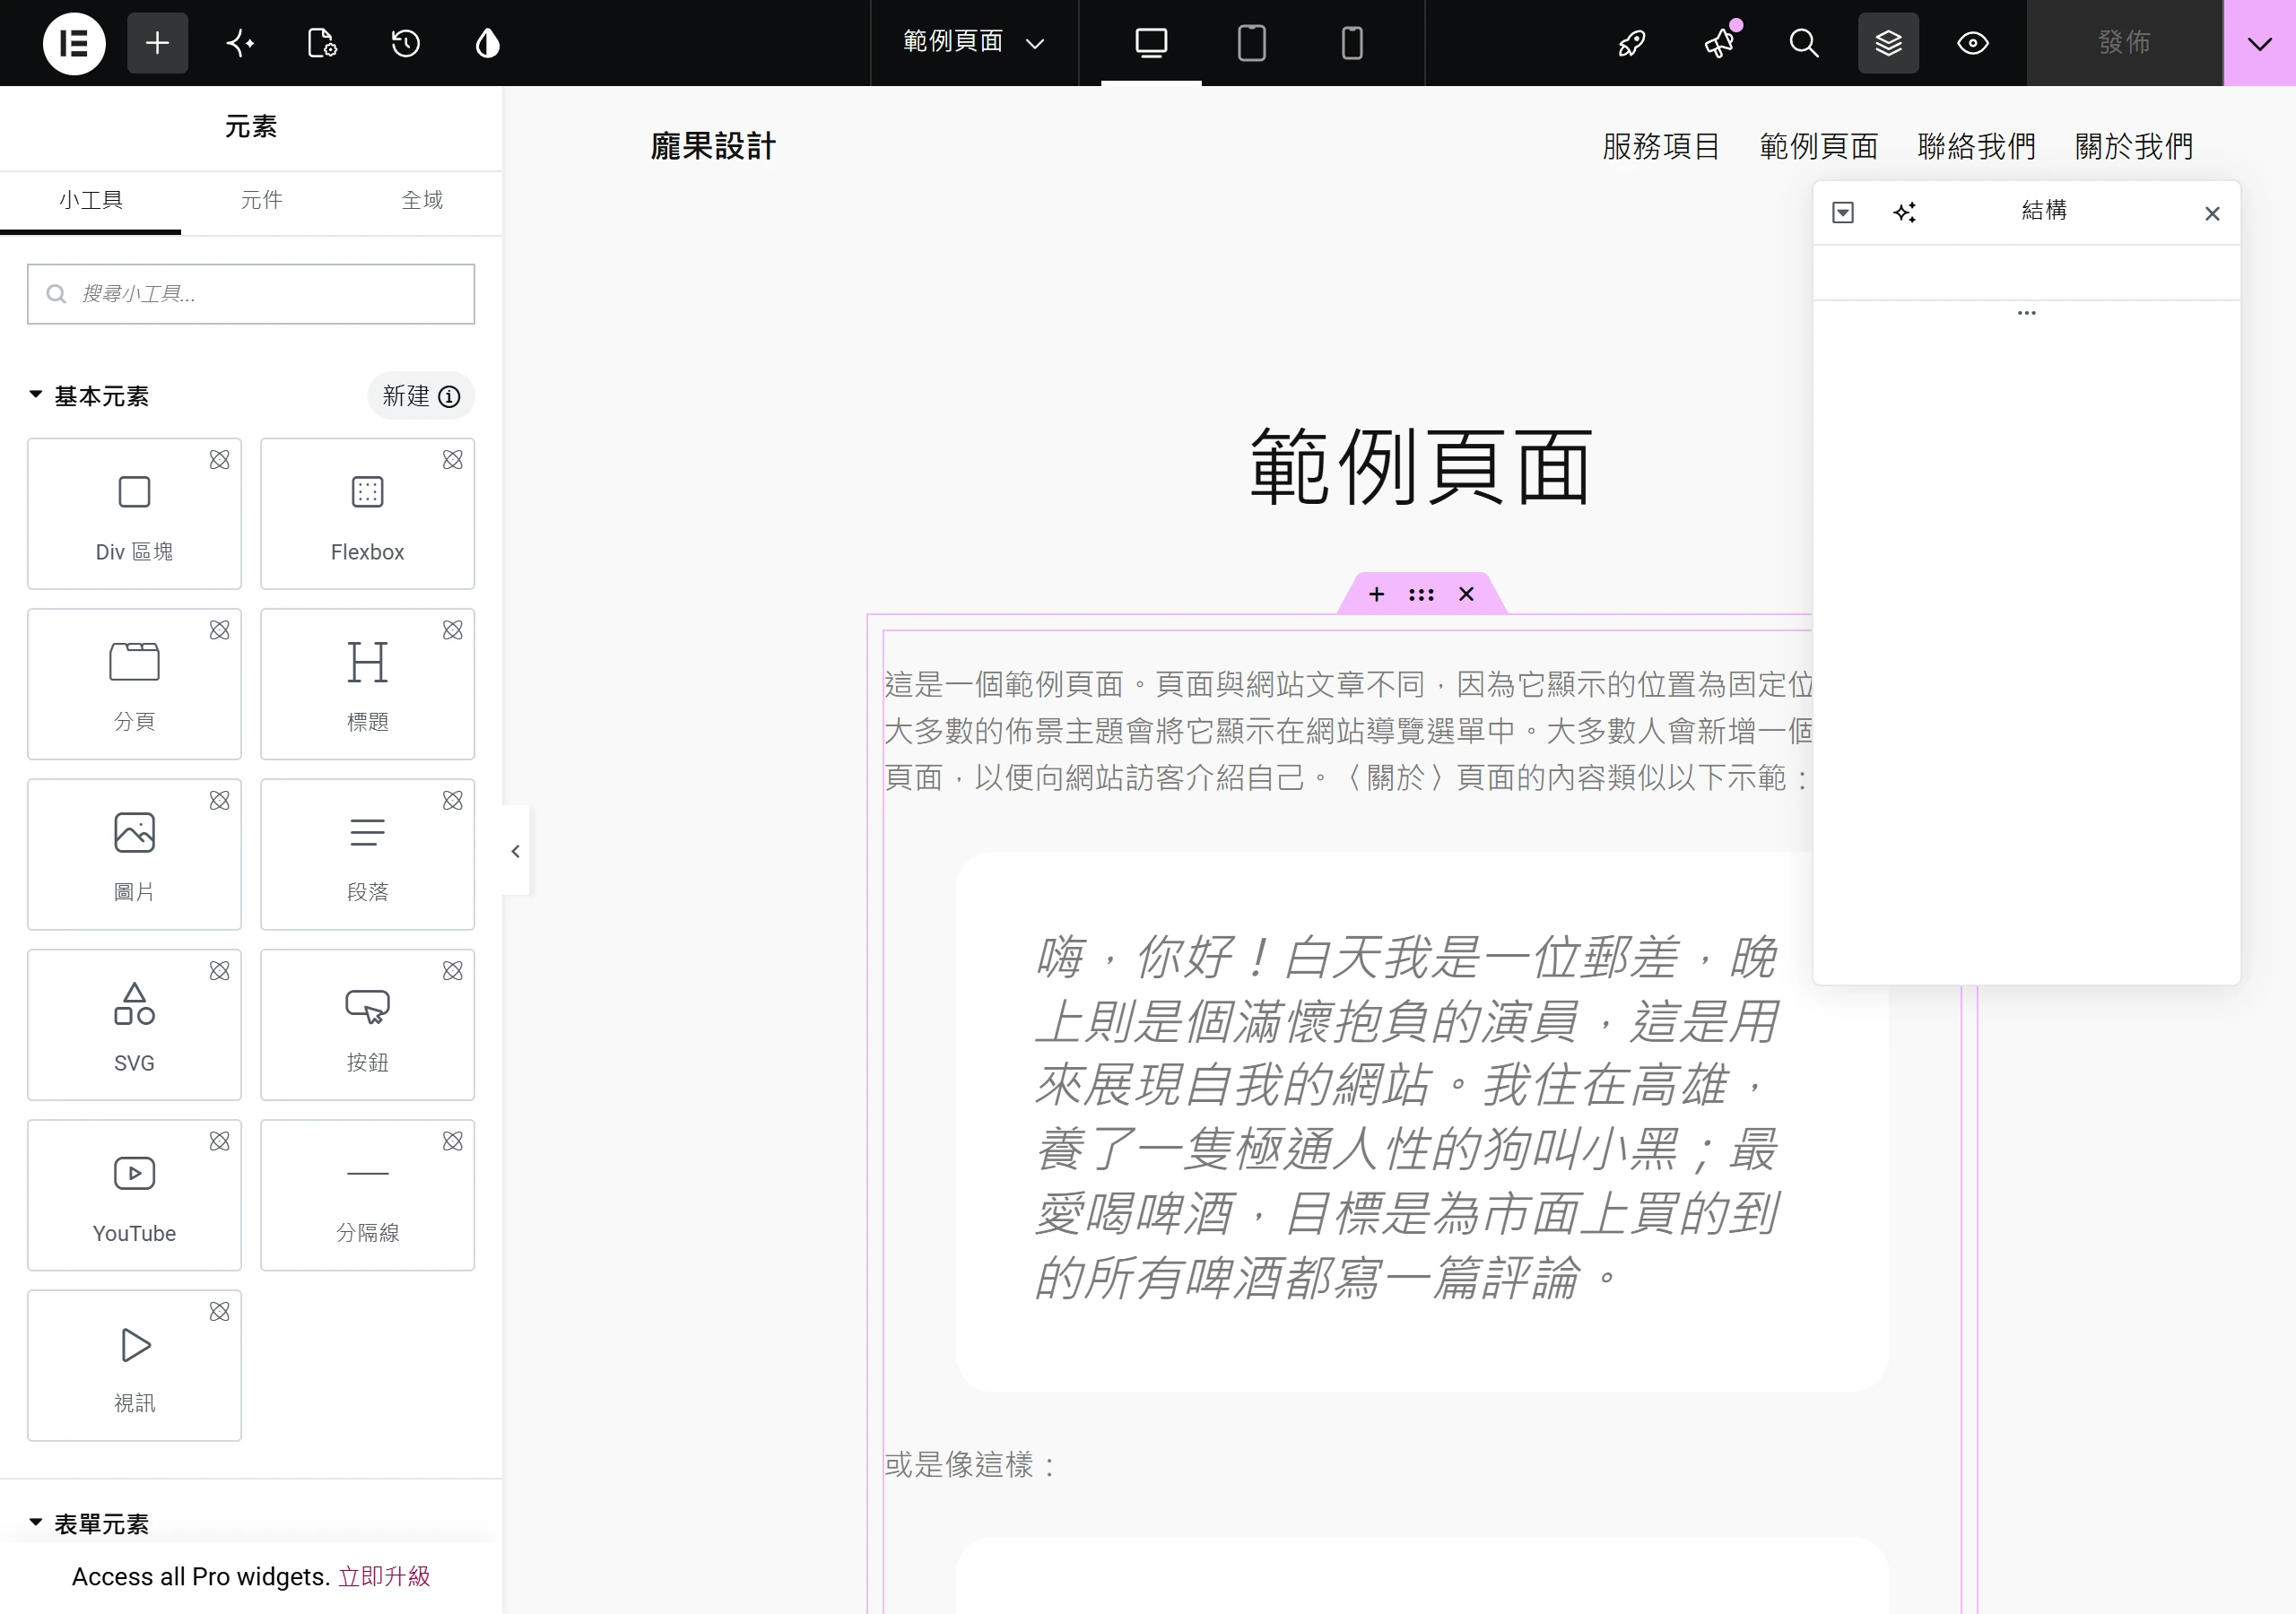
Task: Collapse the widgets side panel arrow
Action: tap(515, 851)
